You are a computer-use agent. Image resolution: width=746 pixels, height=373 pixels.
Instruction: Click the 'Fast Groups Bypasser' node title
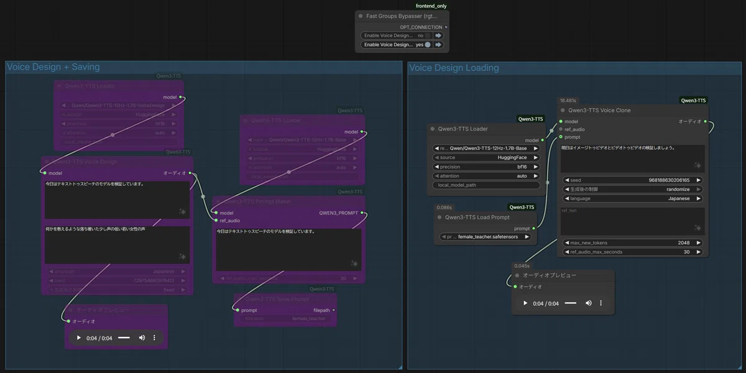point(403,16)
